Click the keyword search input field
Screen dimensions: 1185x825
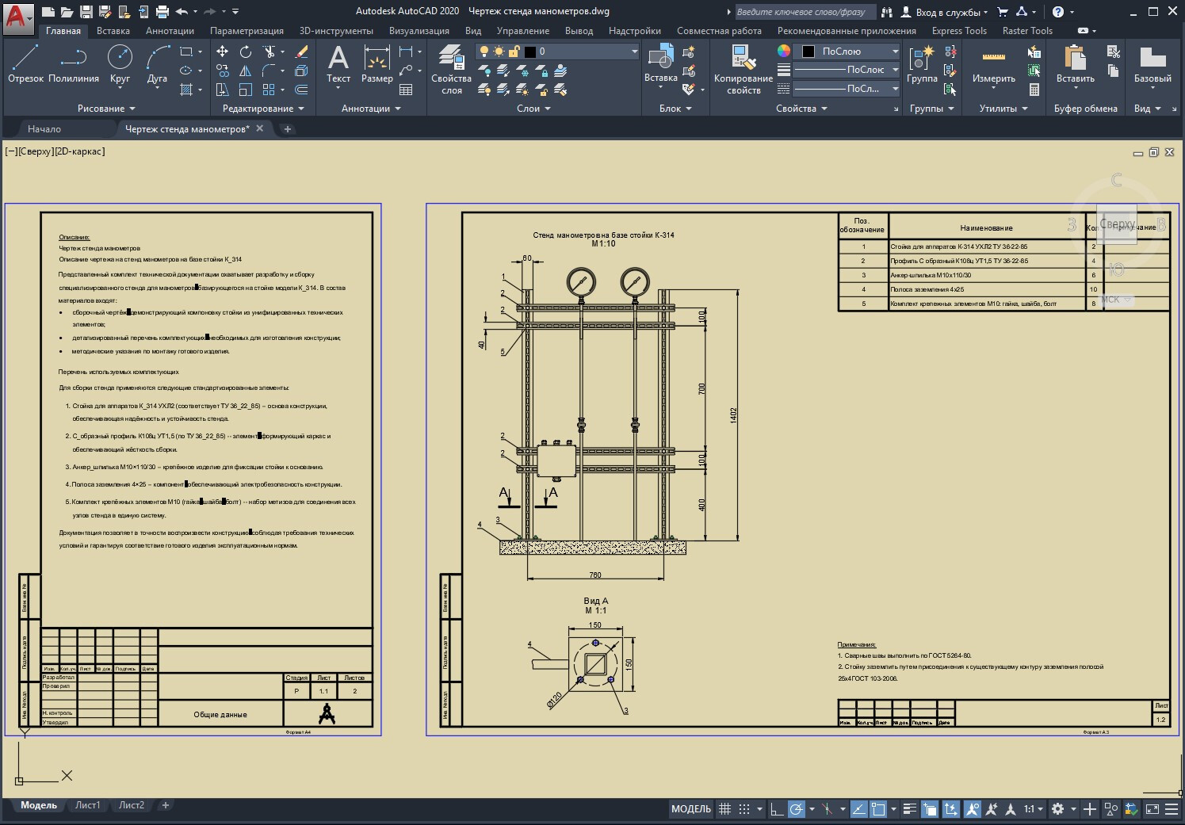pos(805,12)
